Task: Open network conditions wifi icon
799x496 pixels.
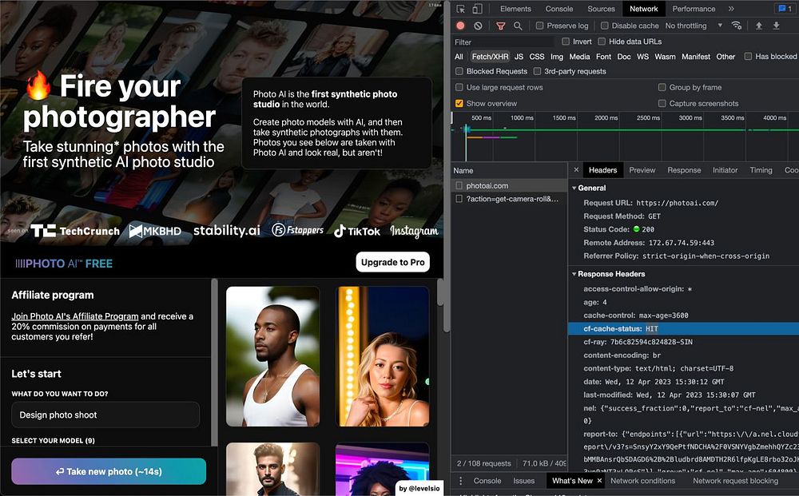Action: [x=737, y=26]
